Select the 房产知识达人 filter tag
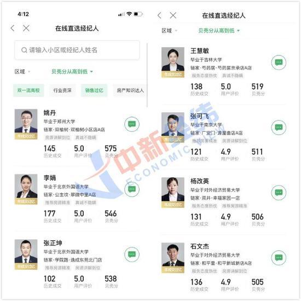This screenshot has height=301, width=301. click(x=130, y=90)
